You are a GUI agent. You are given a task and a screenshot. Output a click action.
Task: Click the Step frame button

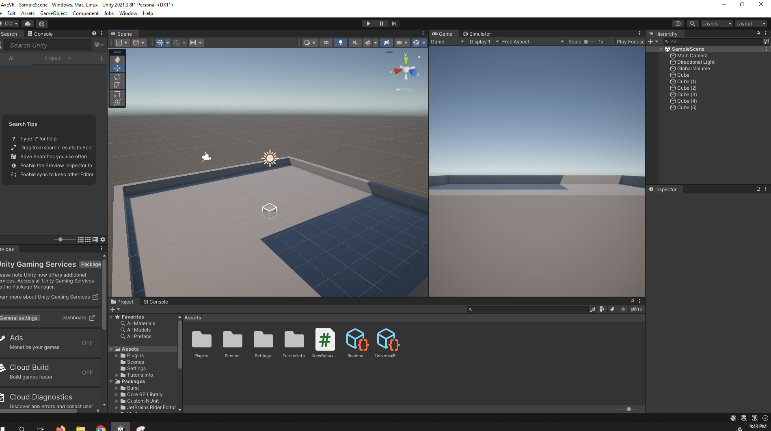pyautogui.click(x=394, y=24)
